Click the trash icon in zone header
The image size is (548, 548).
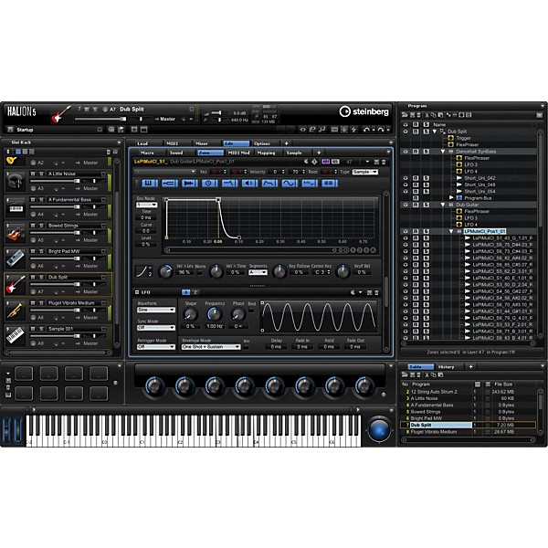(x=384, y=162)
